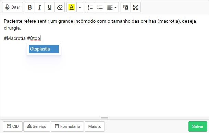The width and height of the screenshot is (209, 133).
Task: Clear formatting with the eraser icon
Action: tap(60, 7)
